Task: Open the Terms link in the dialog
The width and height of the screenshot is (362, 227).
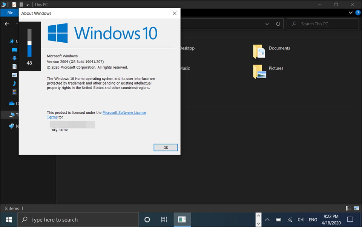Action: (x=52, y=117)
